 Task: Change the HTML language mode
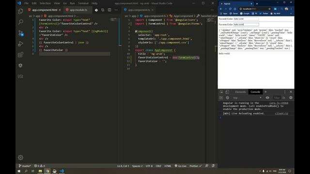tap(168, 166)
